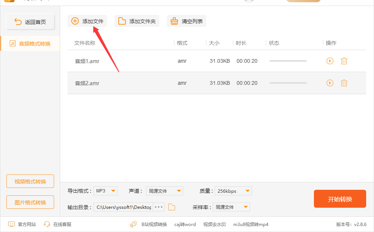Clear the list with 清空列表
This screenshot has width=374, height=232.
(x=187, y=21)
